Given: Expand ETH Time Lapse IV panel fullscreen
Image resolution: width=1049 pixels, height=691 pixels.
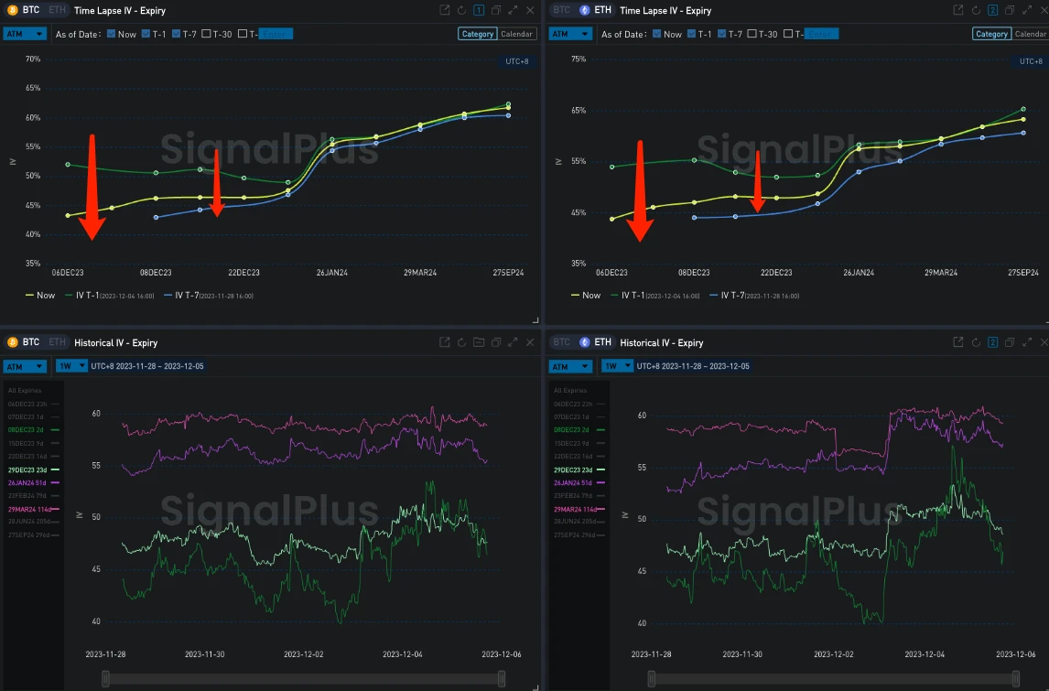Looking at the screenshot, I should [1024, 10].
